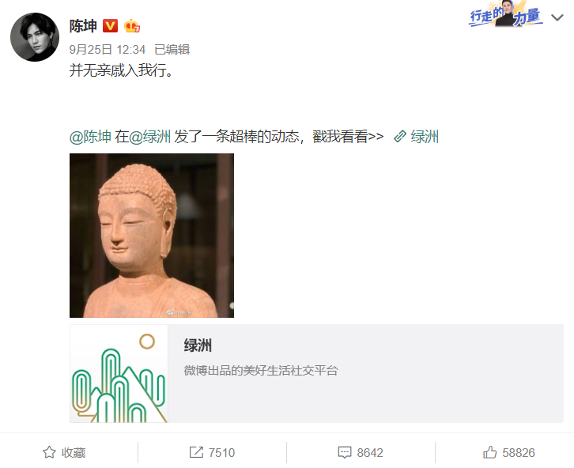Screen dimensions: 574x468
Task: Click the @绿洲 mention link
Action: click(x=149, y=137)
